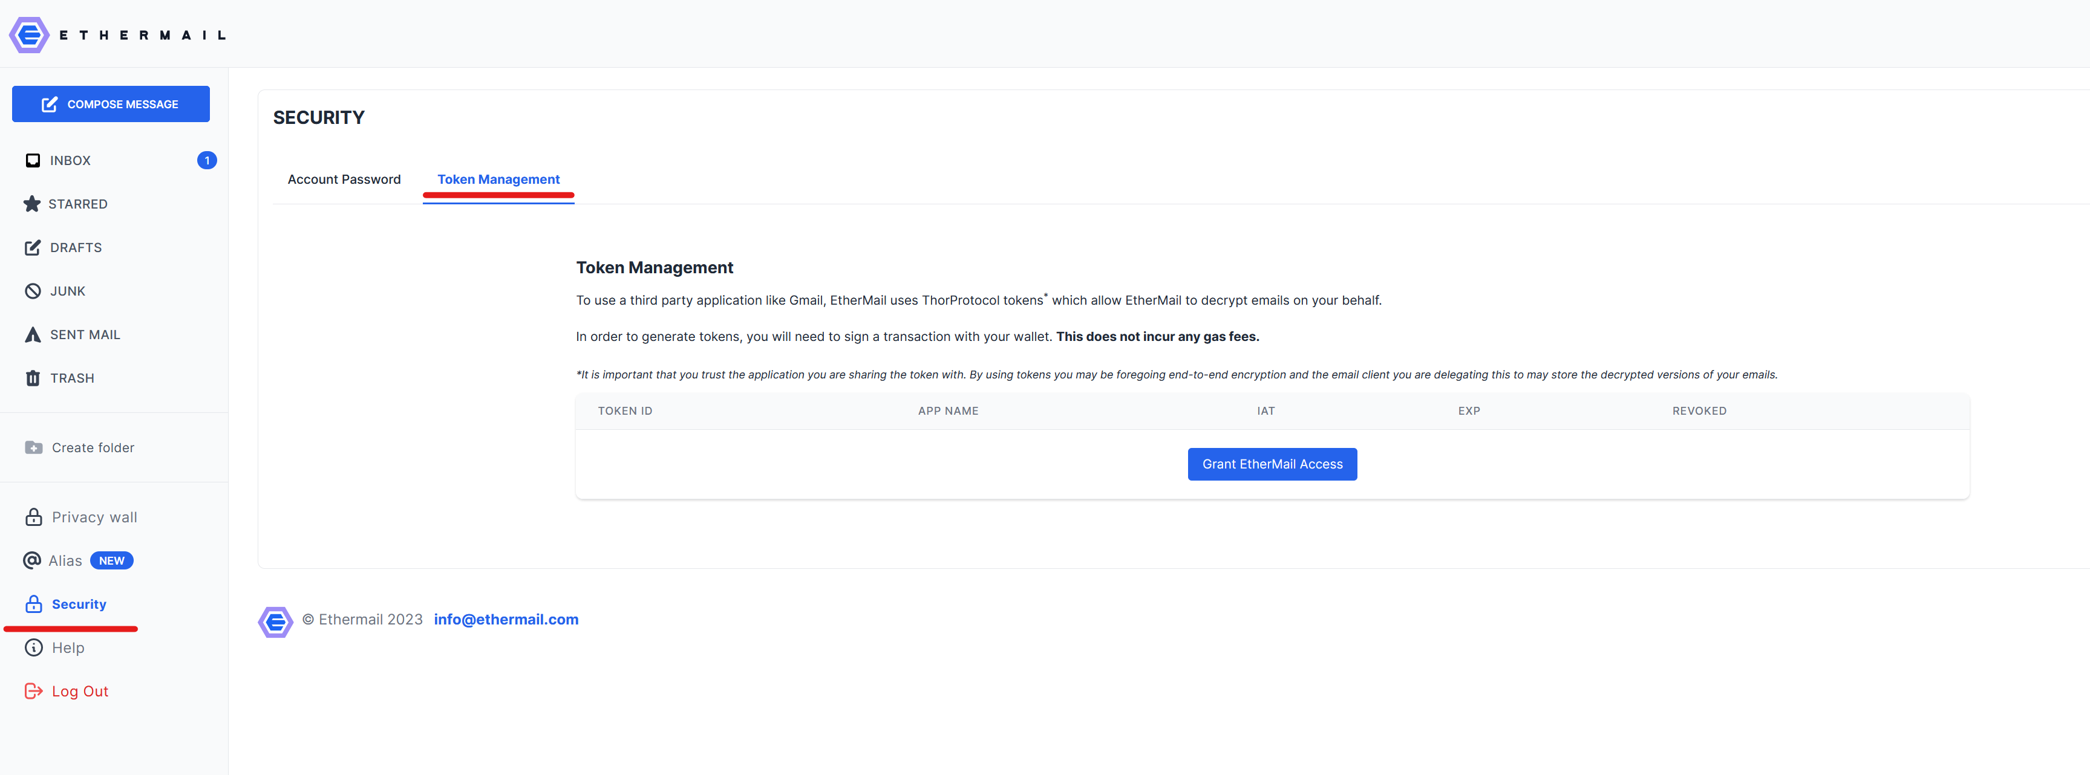This screenshot has height=775, width=2090.
Task: Open Drafts via pencil icon
Action: coord(33,248)
